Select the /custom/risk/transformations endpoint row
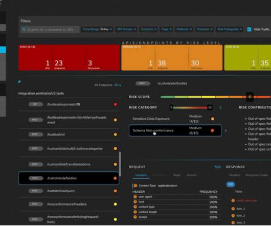Screen dimensions: 271x226 (x=69, y=164)
